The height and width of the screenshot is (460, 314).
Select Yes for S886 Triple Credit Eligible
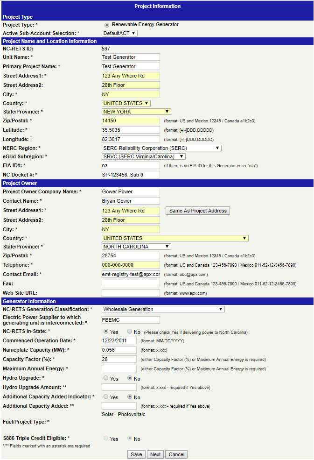click(x=106, y=439)
